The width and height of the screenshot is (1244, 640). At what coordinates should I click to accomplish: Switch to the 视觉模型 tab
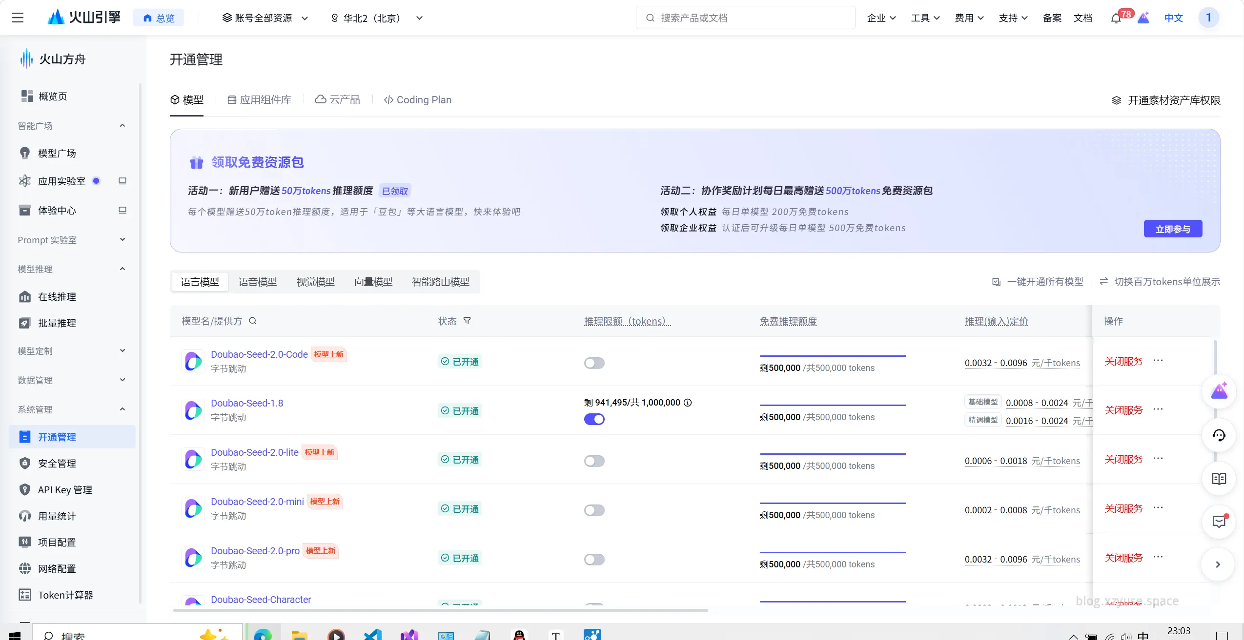click(315, 282)
